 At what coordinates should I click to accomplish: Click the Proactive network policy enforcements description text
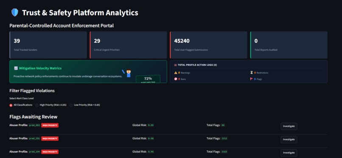(68, 76)
